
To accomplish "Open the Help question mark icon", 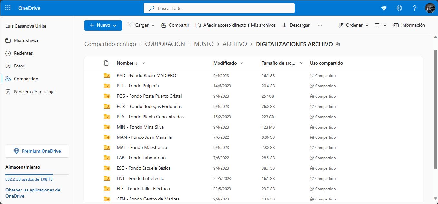I will pyautogui.click(x=415, y=8).
